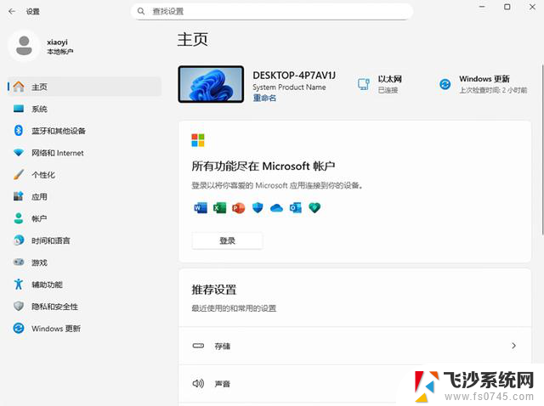Open the paintbrush icon for 个性化
This screenshot has height=406, width=544.
point(19,174)
